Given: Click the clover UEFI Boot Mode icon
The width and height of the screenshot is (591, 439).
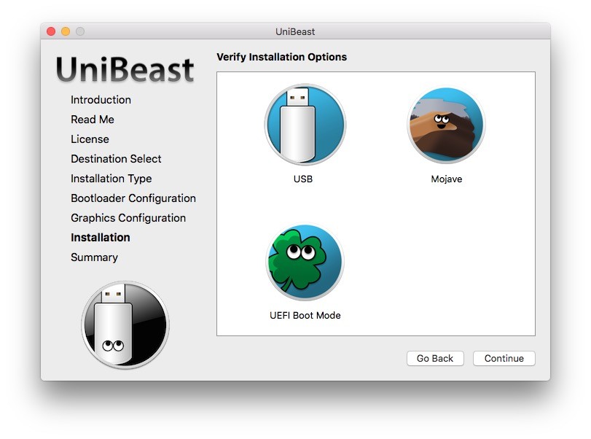Looking at the screenshot, I should [x=305, y=262].
